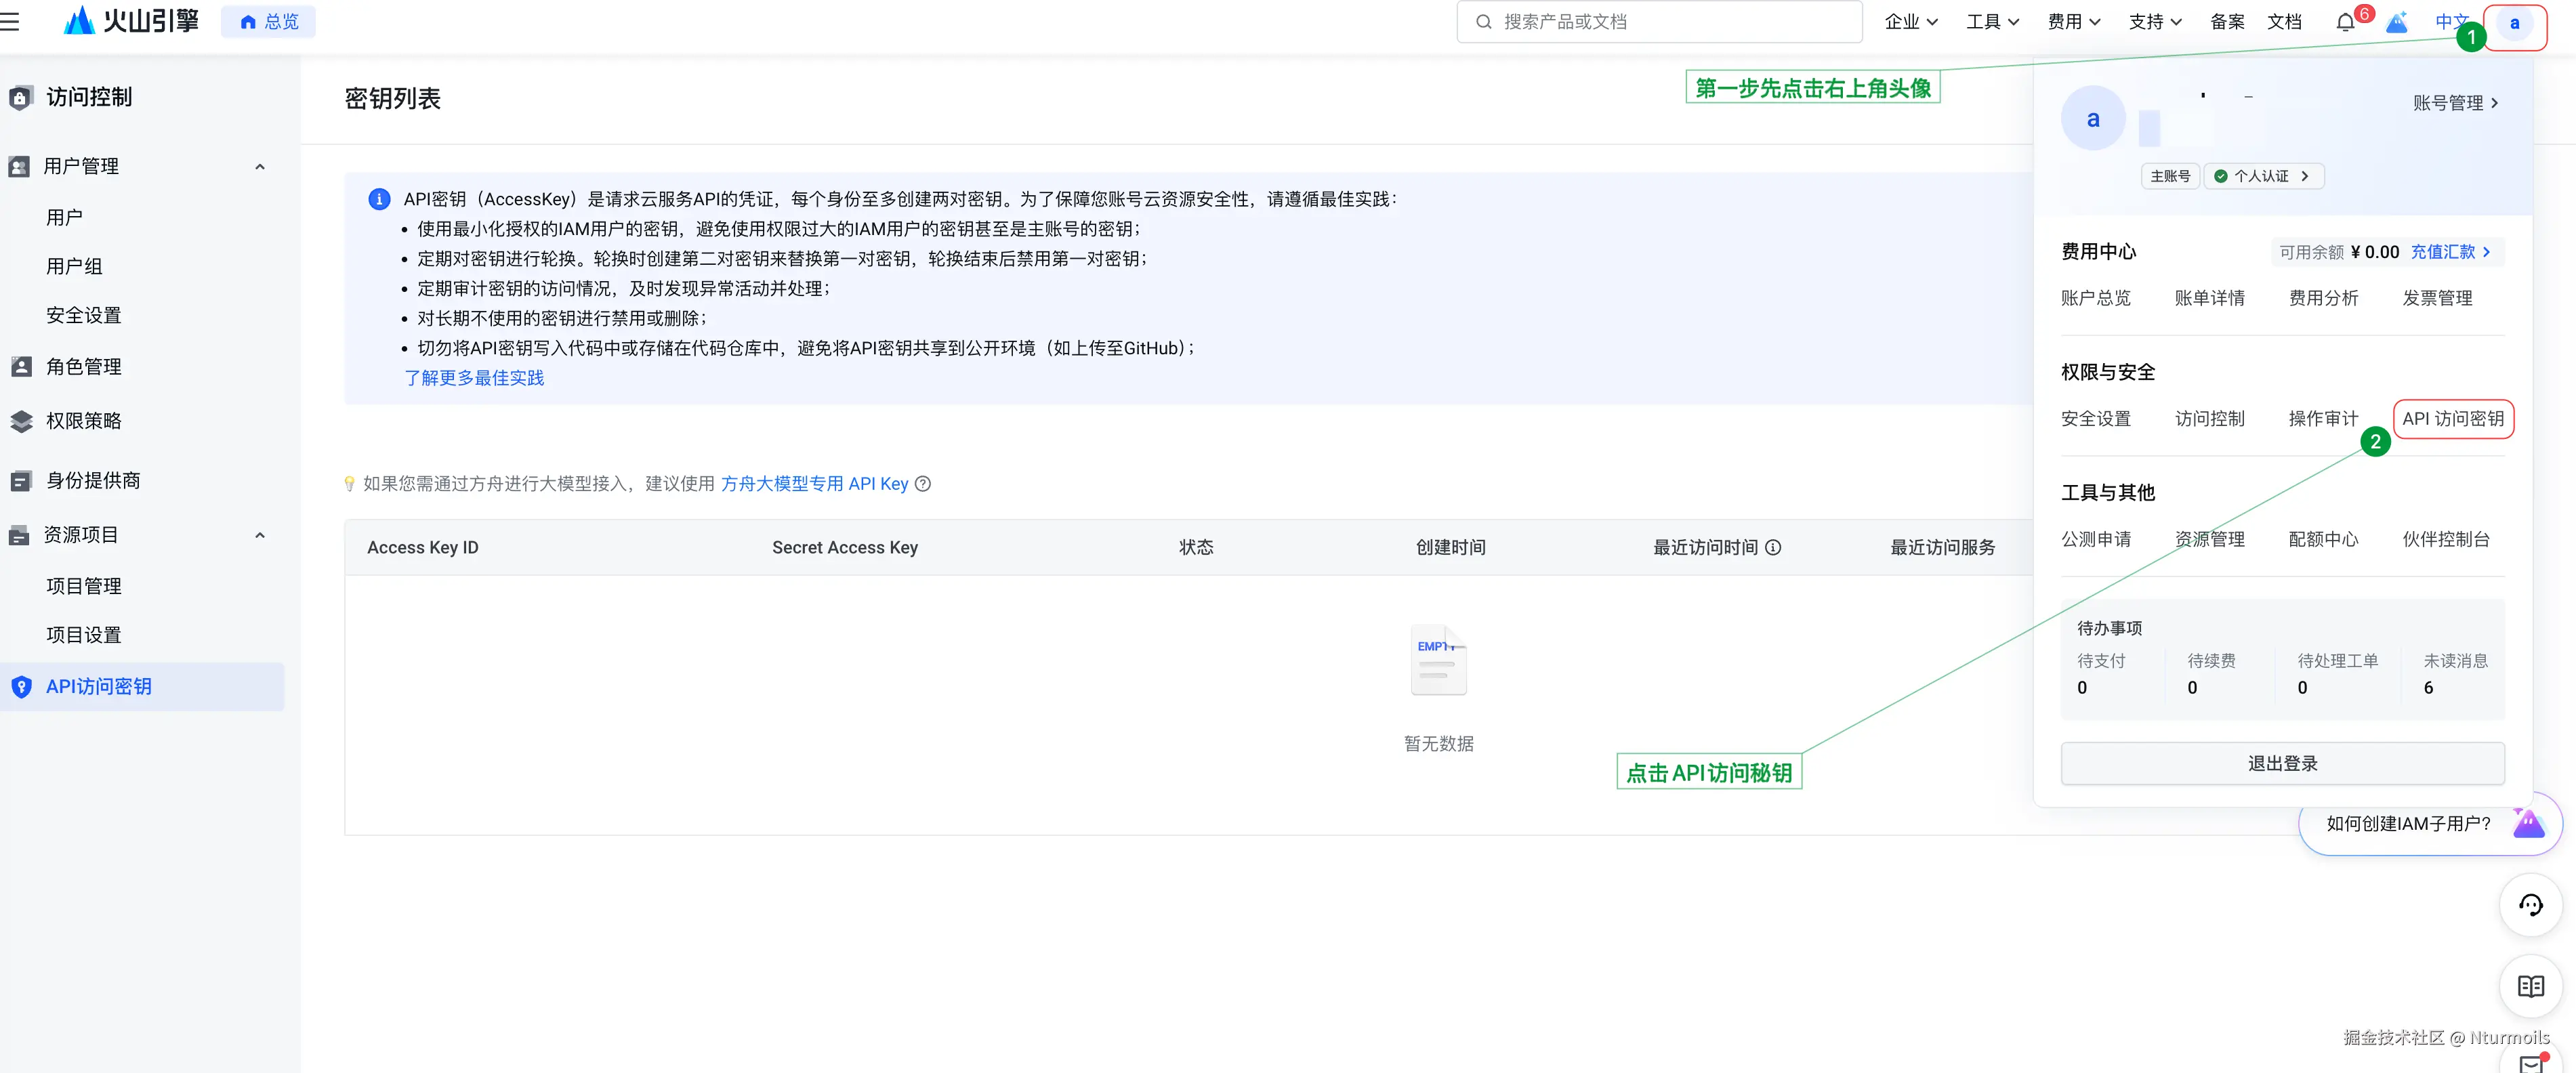Open the 了解更多最佳实践 link
The width and height of the screenshot is (2576, 1073).
(474, 378)
